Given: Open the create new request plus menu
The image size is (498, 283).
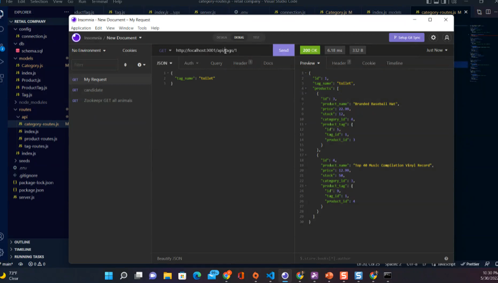Looking at the screenshot, I should (141, 65).
